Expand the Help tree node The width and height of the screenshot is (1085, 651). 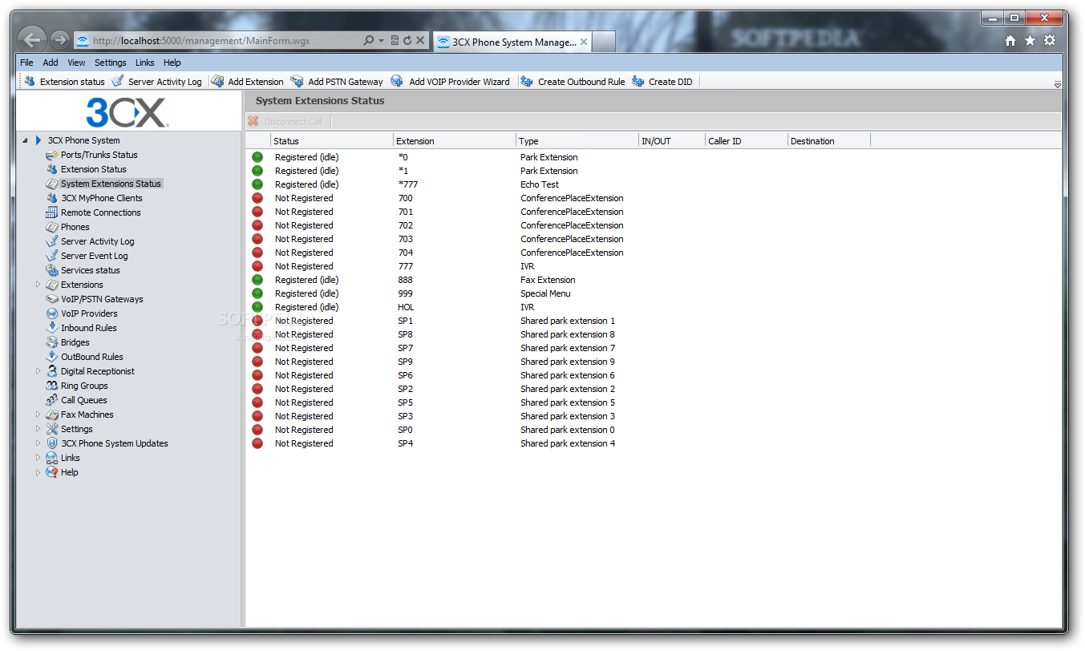(x=38, y=472)
